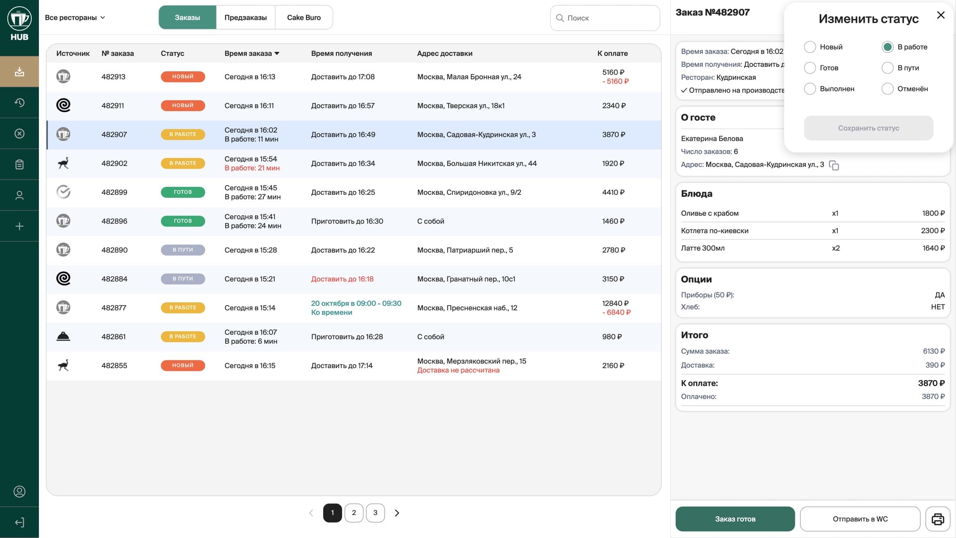
Task: Click into the Поиск search field
Action: tap(605, 18)
